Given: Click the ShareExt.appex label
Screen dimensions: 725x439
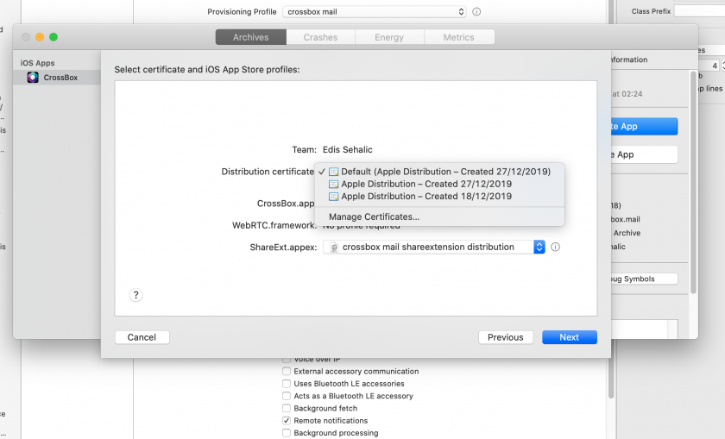Looking at the screenshot, I should pos(283,248).
